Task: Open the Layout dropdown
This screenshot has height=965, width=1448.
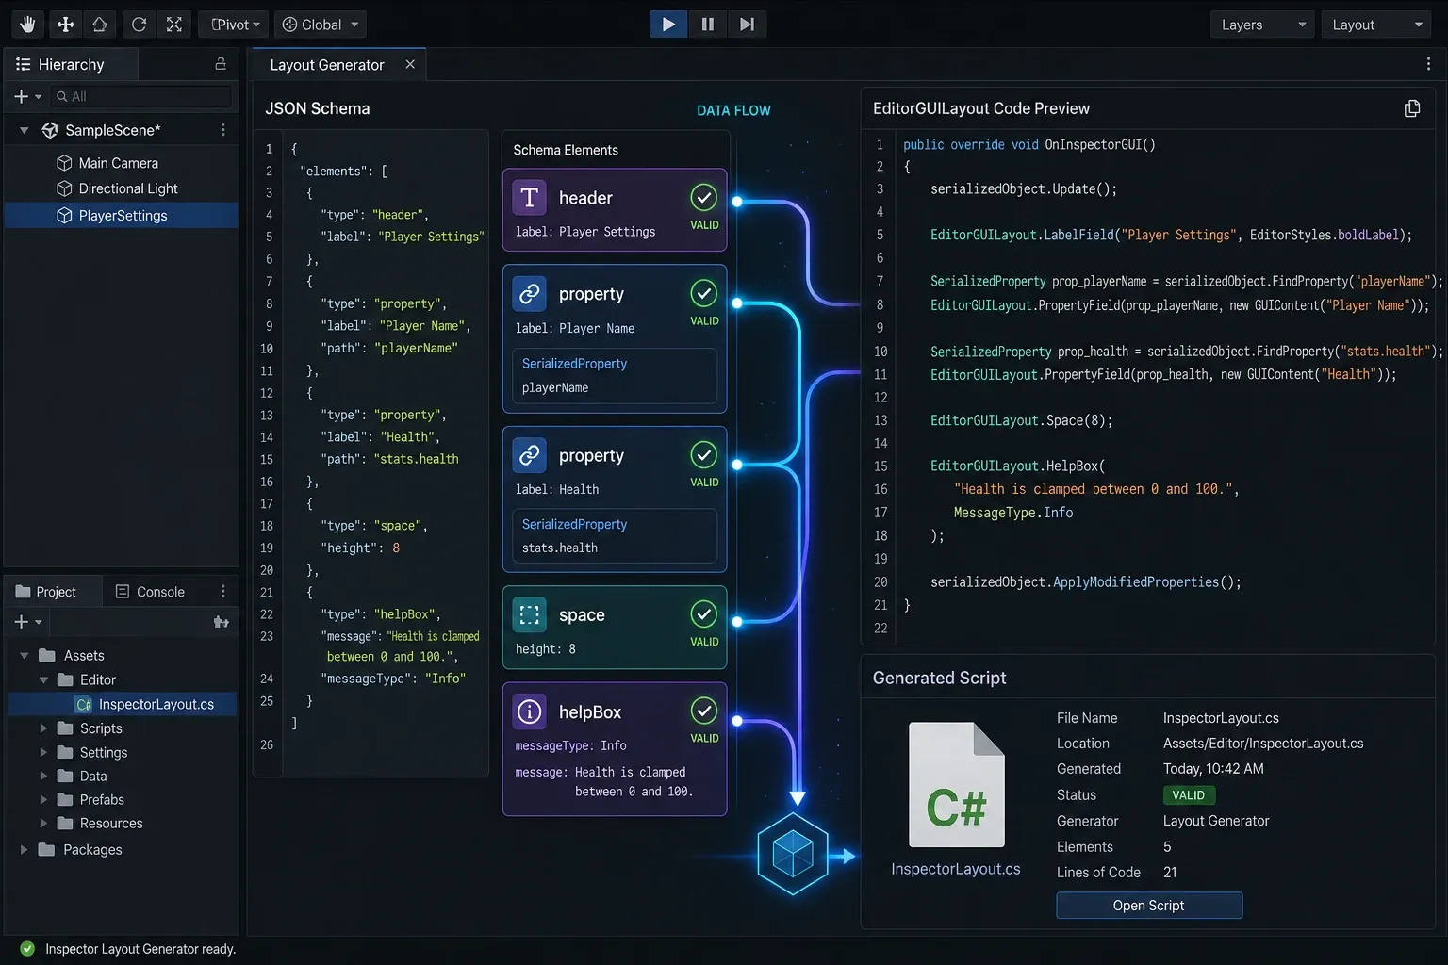Action: (x=1376, y=25)
